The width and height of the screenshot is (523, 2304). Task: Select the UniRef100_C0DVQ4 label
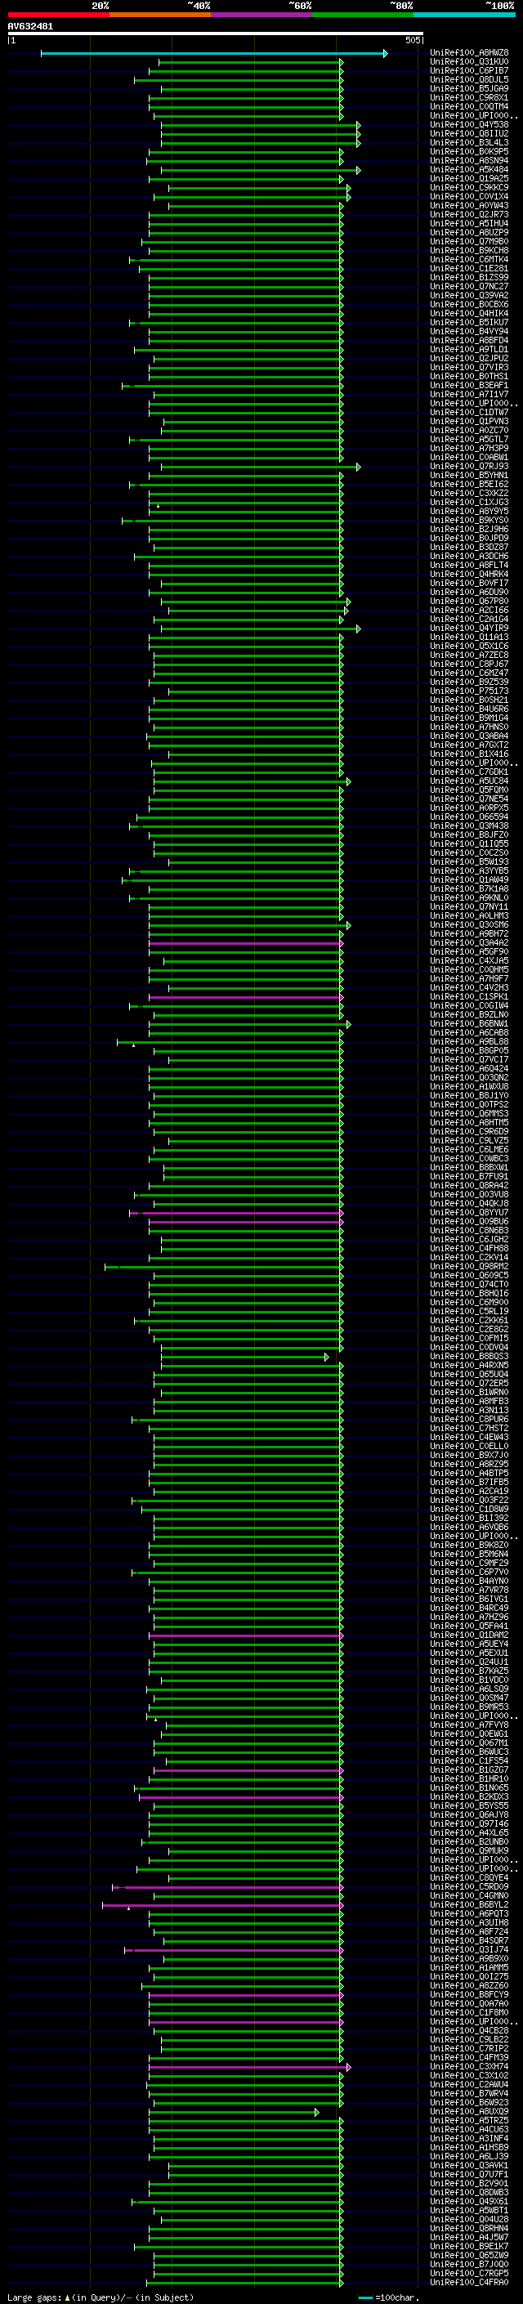469,1347
